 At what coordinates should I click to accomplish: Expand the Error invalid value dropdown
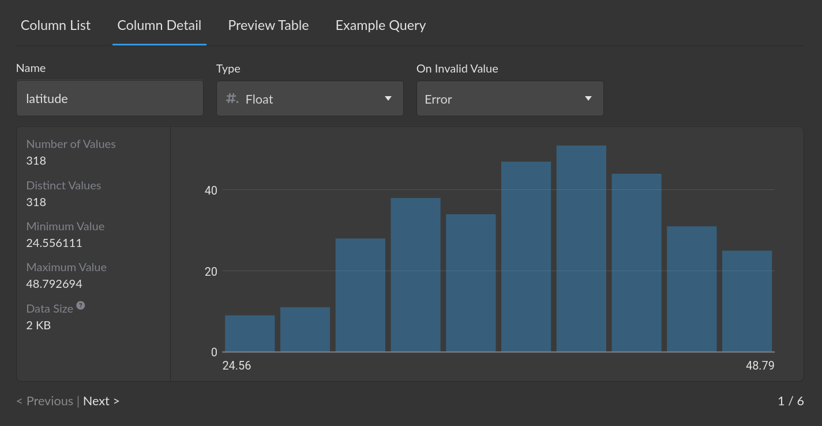coord(510,98)
